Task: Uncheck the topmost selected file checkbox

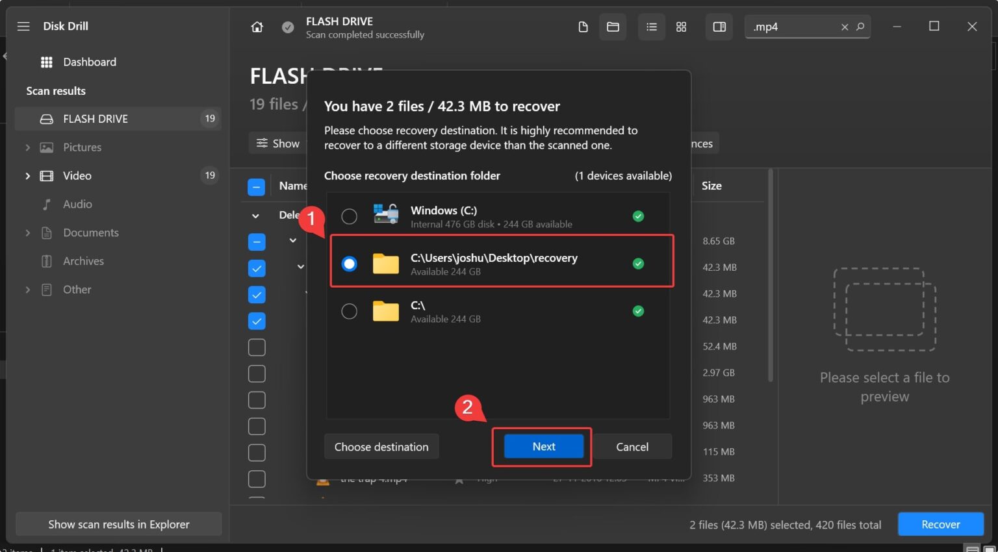Action: 257,268
